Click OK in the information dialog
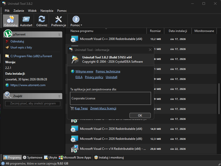 point(140,116)
